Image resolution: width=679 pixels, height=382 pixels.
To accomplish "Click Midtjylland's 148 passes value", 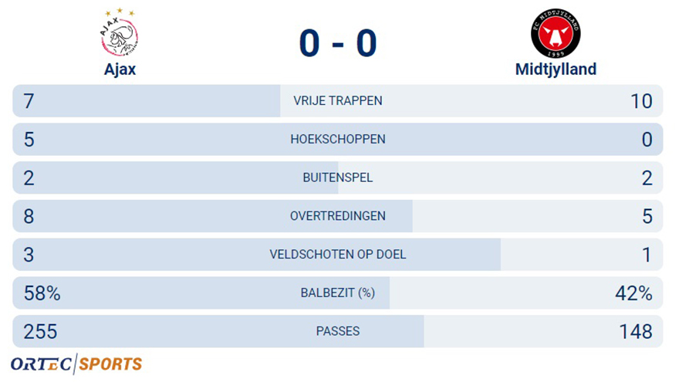I will [x=635, y=332].
